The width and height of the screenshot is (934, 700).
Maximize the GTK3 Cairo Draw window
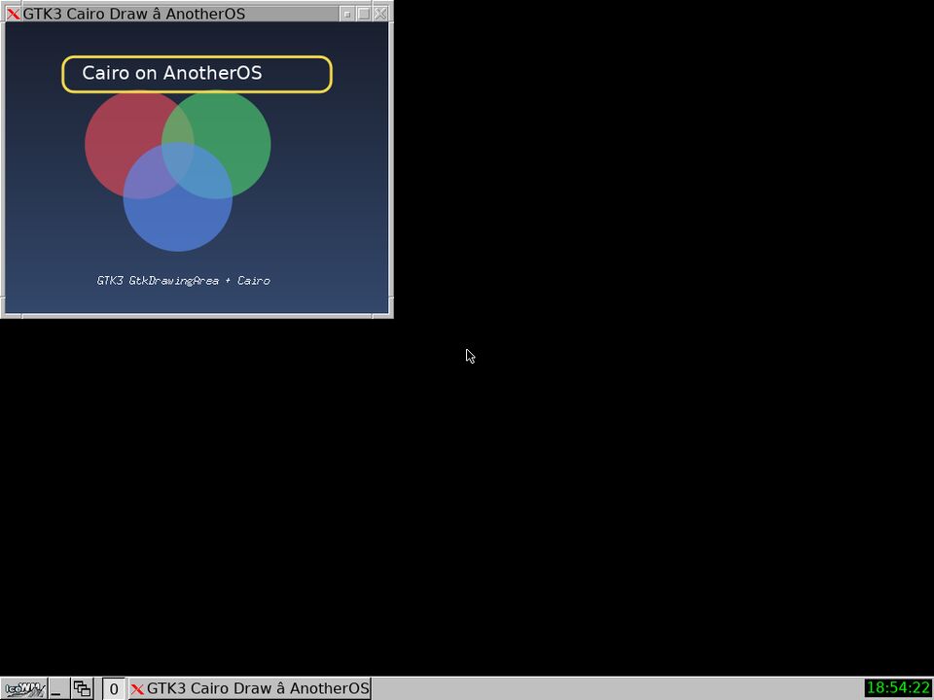coord(363,14)
